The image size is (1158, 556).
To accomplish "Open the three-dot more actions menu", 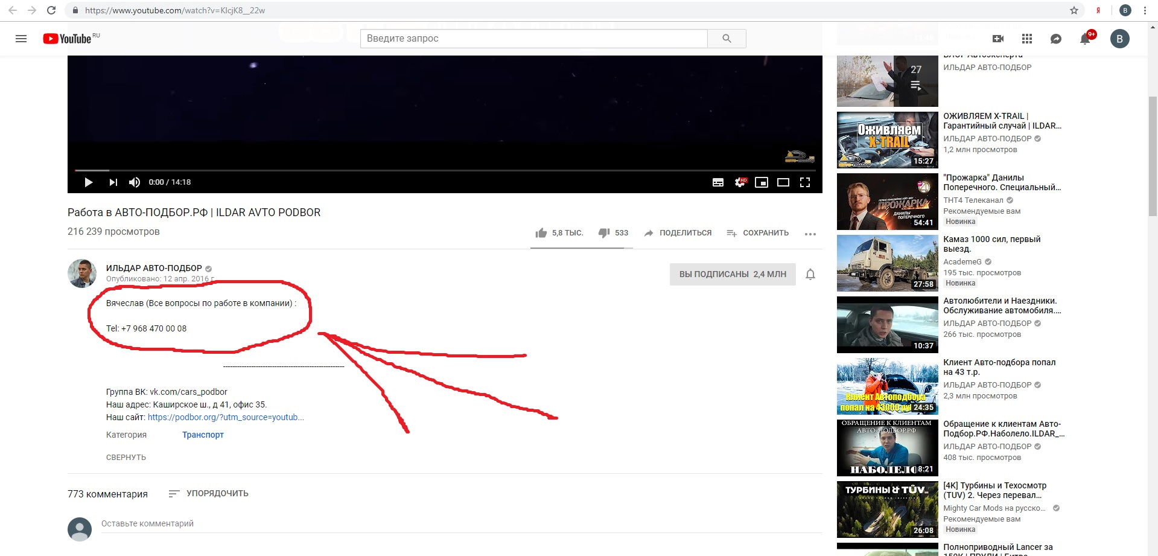I will click(810, 234).
